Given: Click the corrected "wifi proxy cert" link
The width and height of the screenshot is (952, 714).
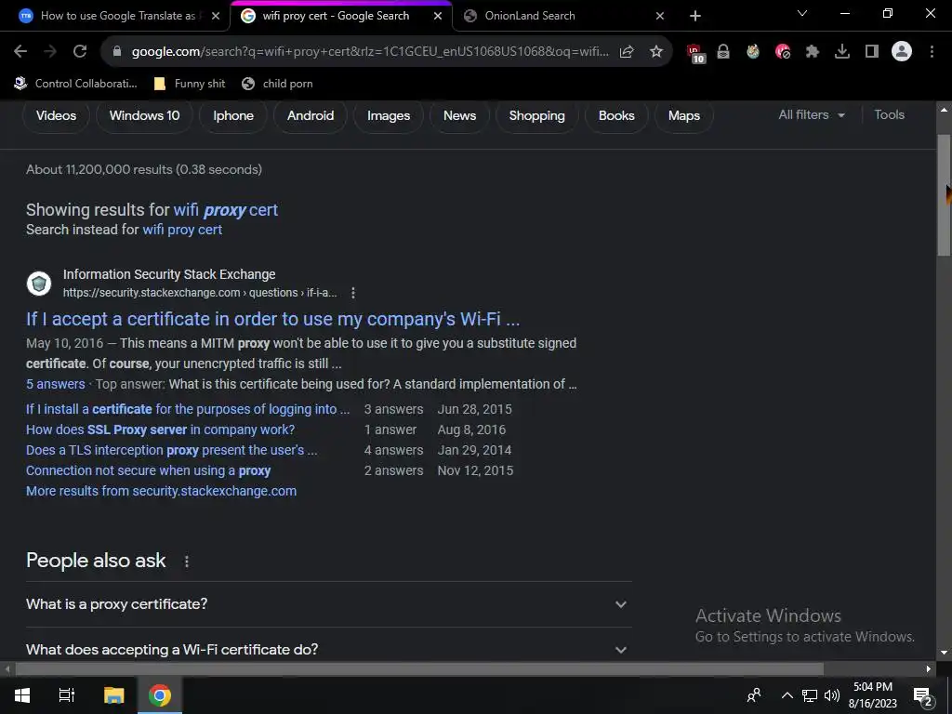Looking at the screenshot, I should pos(226,210).
